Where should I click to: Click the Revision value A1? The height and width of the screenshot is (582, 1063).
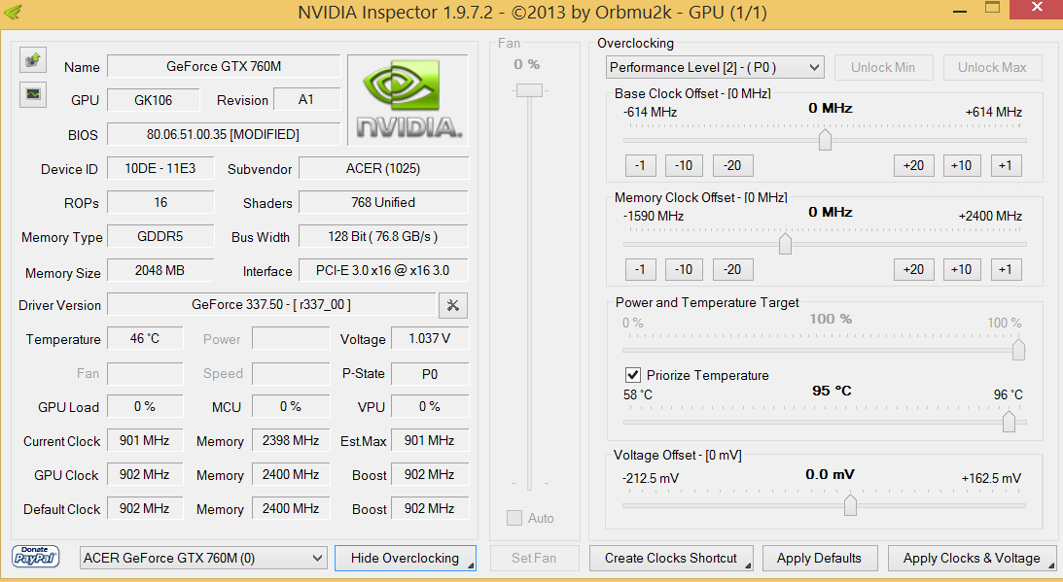pyautogui.click(x=306, y=100)
